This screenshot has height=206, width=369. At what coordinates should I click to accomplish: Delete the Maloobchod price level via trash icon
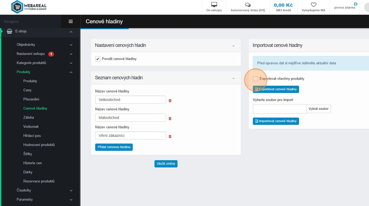point(170,118)
